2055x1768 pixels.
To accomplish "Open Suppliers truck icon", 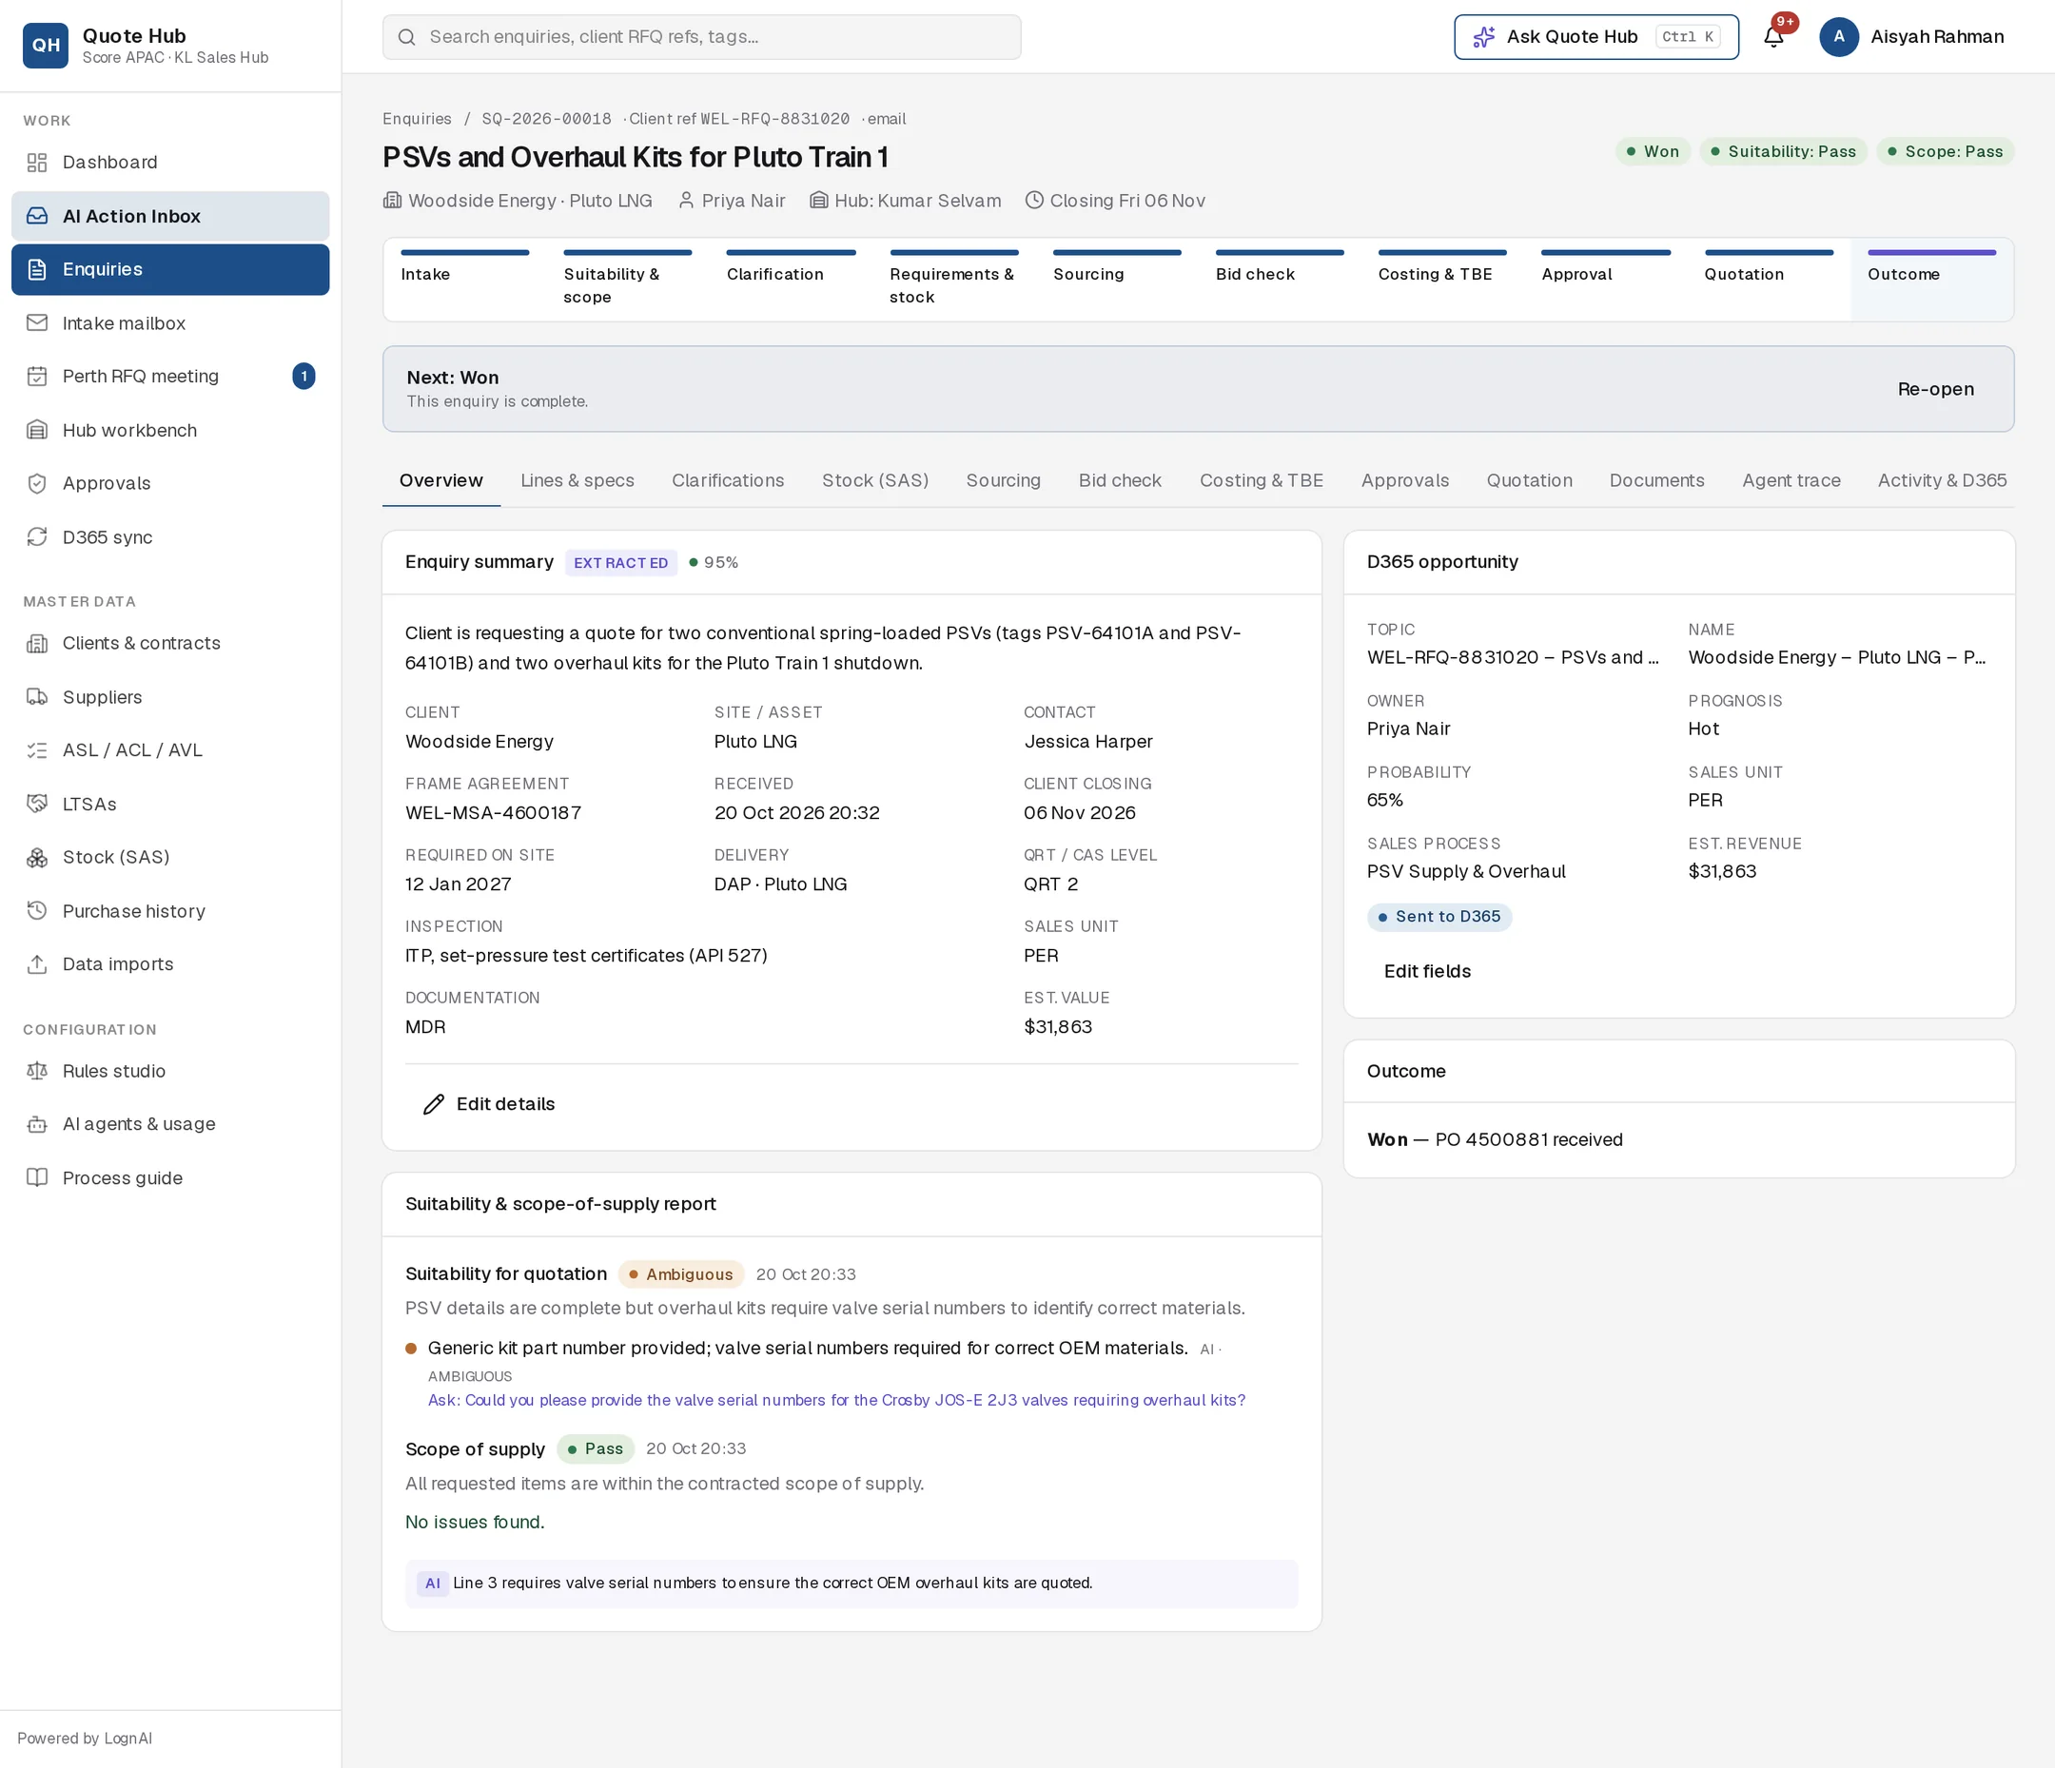I will point(37,697).
